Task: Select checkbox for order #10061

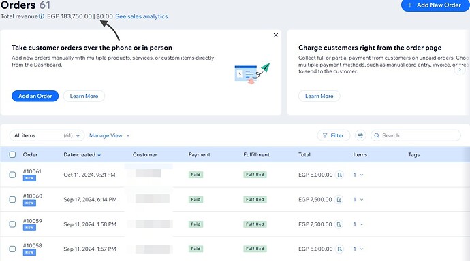Action: pyautogui.click(x=12, y=175)
